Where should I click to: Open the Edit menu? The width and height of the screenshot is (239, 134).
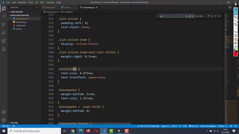[14, 2]
